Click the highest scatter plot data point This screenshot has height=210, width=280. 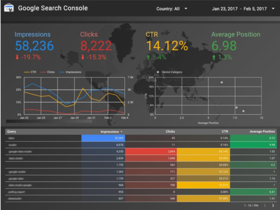coord(222,82)
